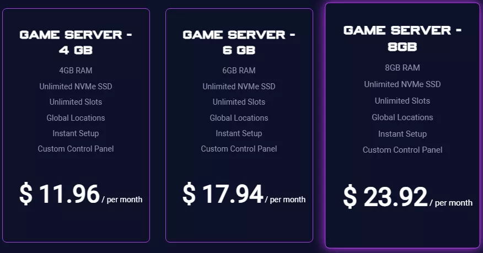The width and height of the screenshot is (483, 253).
Task: Click the 6GB RAM feature text
Action: (x=239, y=71)
